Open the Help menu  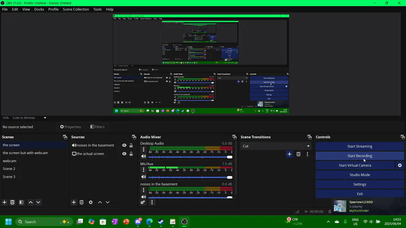point(110,9)
